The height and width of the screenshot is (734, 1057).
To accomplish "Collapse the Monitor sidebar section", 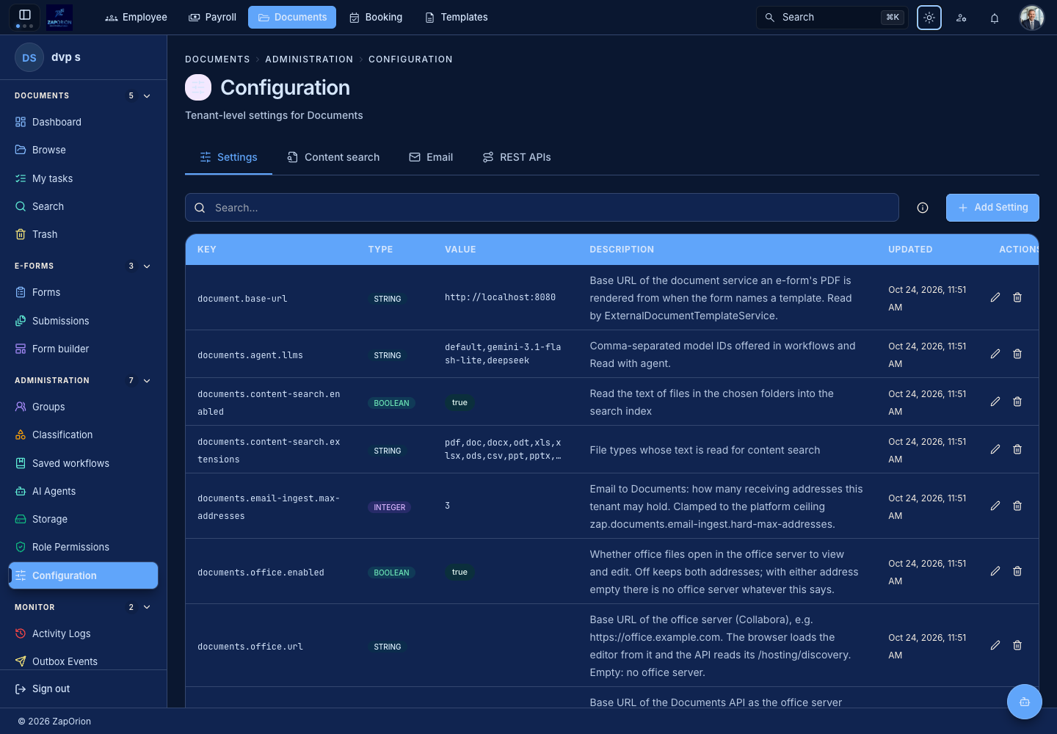I will click(147, 608).
